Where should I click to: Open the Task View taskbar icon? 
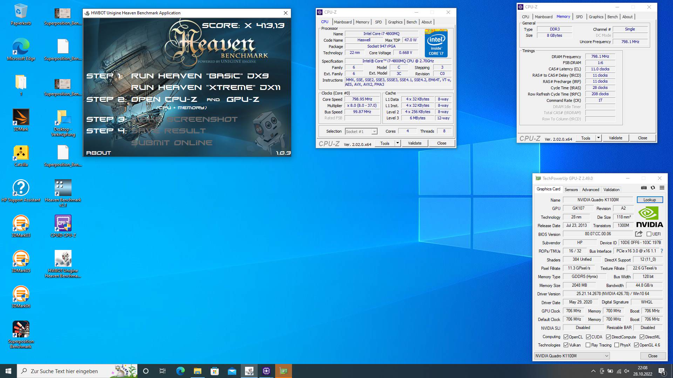point(163,371)
